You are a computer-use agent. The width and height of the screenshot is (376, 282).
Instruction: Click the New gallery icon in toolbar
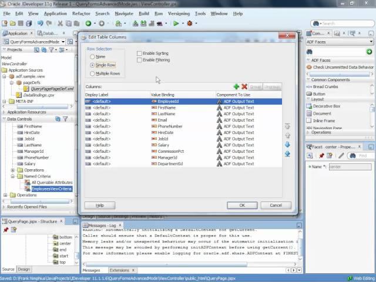click(5, 23)
